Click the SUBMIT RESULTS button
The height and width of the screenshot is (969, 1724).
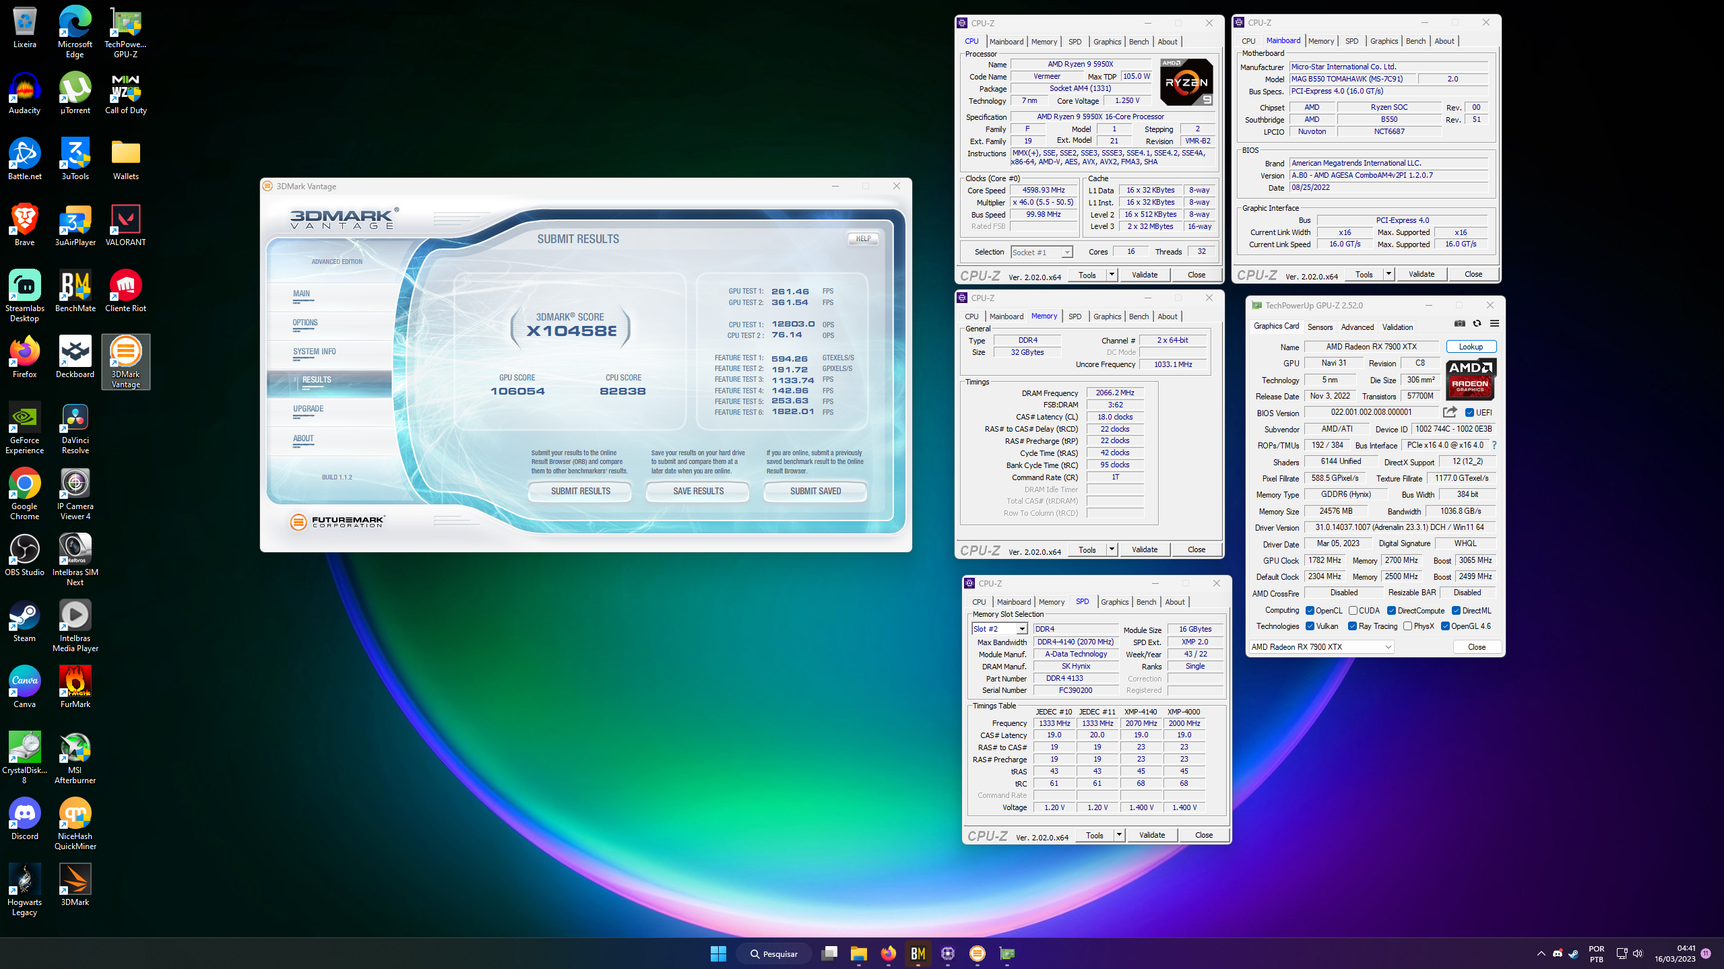pyautogui.click(x=580, y=492)
